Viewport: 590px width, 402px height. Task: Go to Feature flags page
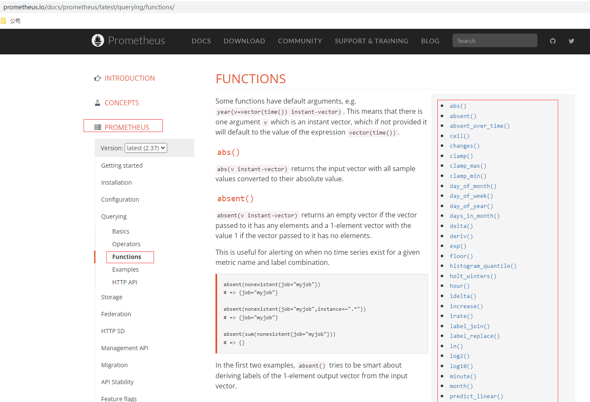[x=119, y=399]
